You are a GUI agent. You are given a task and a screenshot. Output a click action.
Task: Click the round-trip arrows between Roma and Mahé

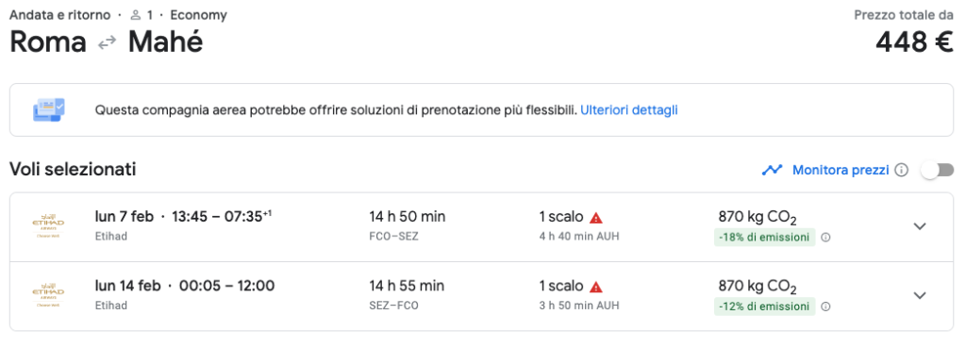click(108, 42)
